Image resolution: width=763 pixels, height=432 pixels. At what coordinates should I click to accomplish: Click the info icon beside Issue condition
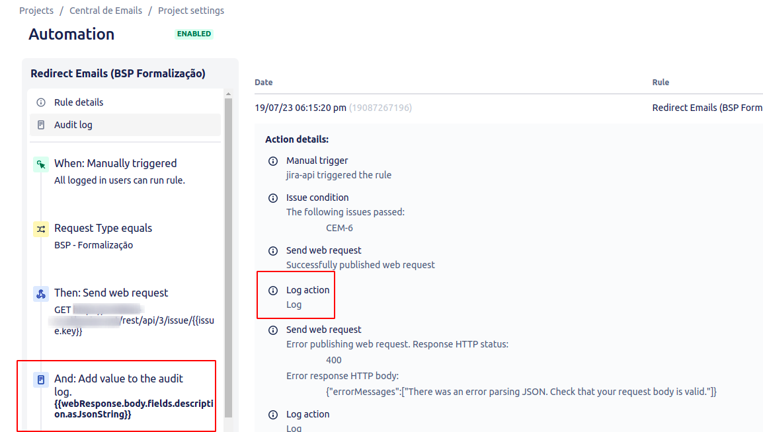(x=273, y=198)
